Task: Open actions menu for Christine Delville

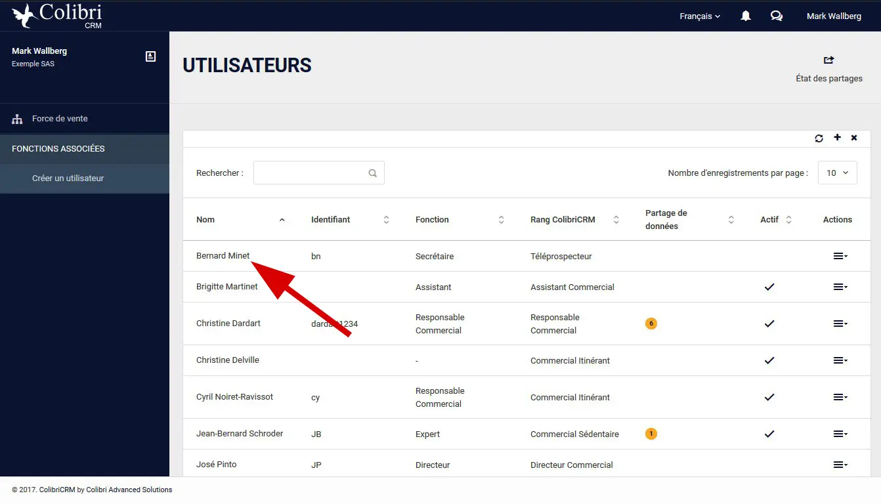Action: [840, 360]
